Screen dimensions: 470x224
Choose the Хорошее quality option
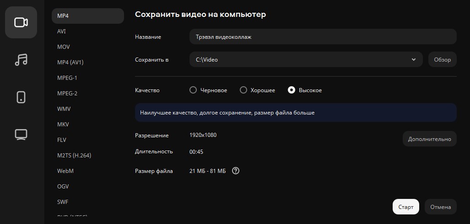[x=243, y=90]
